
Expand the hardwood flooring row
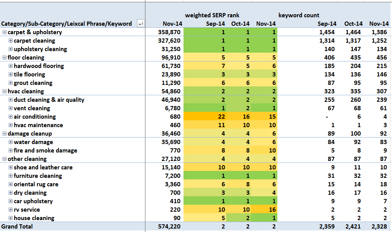11,66
